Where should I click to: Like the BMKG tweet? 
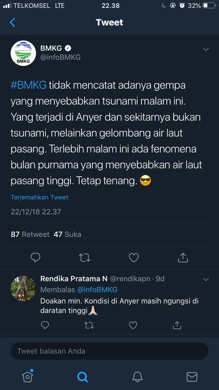click(x=134, y=258)
